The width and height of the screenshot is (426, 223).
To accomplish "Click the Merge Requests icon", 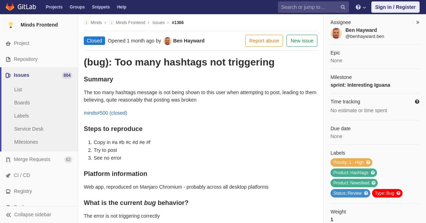I will click(8, 160).
